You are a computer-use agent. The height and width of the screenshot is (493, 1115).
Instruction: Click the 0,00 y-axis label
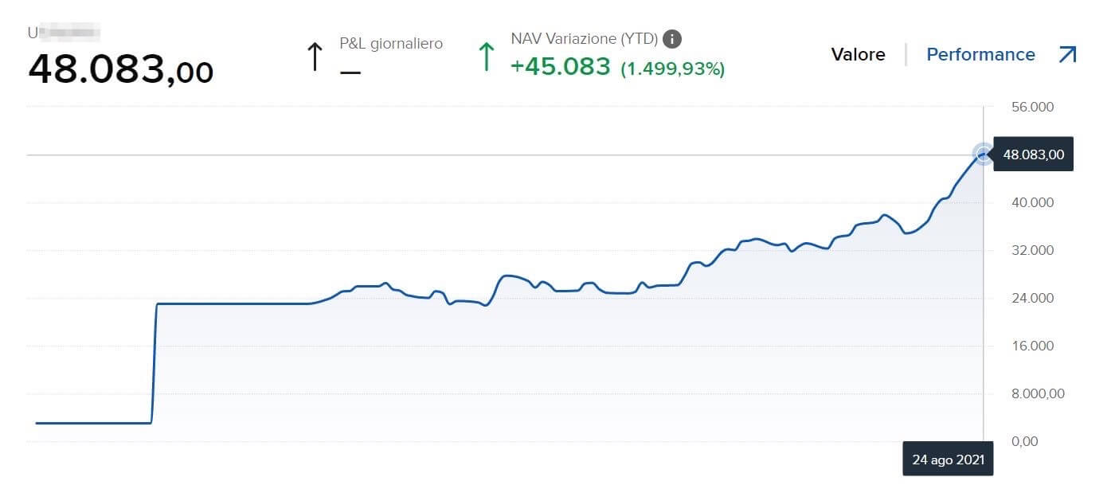coord(1023,441)
